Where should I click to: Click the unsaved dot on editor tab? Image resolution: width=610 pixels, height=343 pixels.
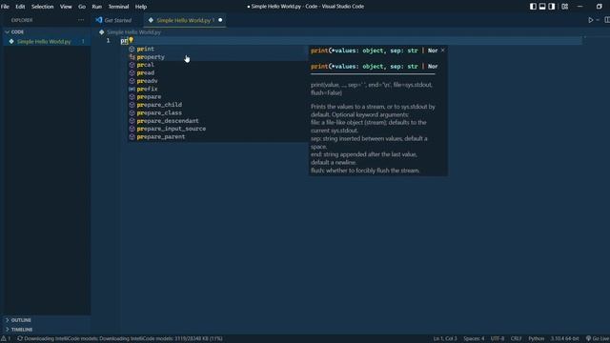pyautogui.click(x=220, y=20)
